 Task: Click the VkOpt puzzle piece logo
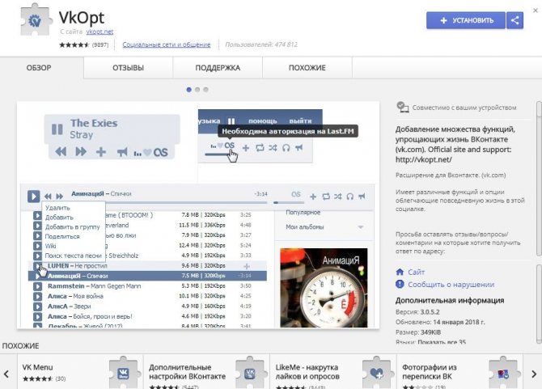36,20
